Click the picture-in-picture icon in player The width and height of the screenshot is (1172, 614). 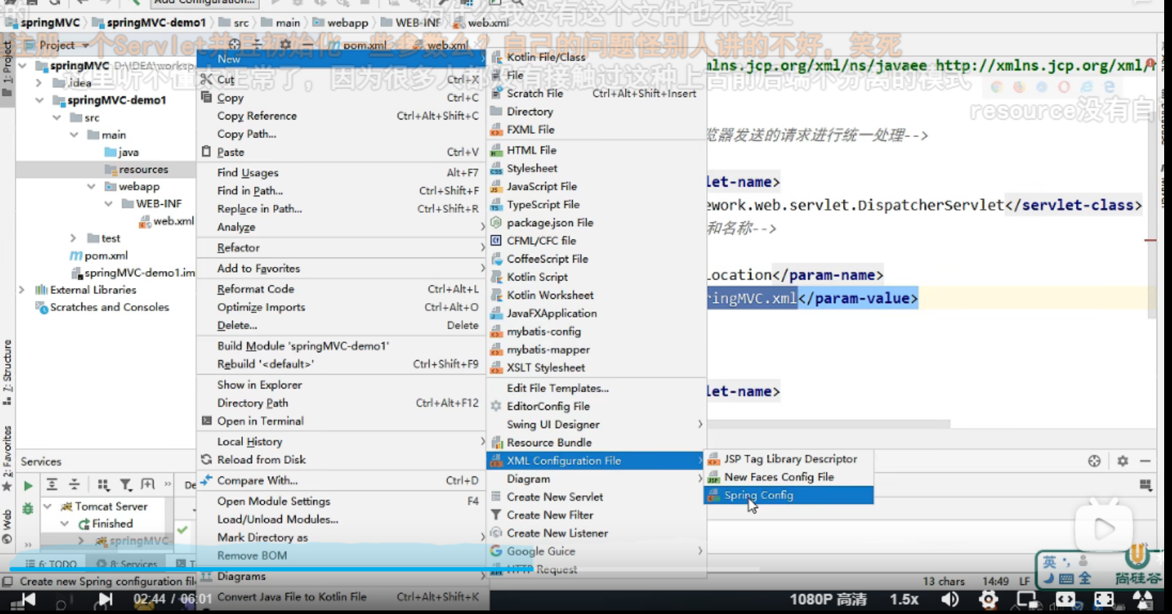click(x=1027, y=599)
